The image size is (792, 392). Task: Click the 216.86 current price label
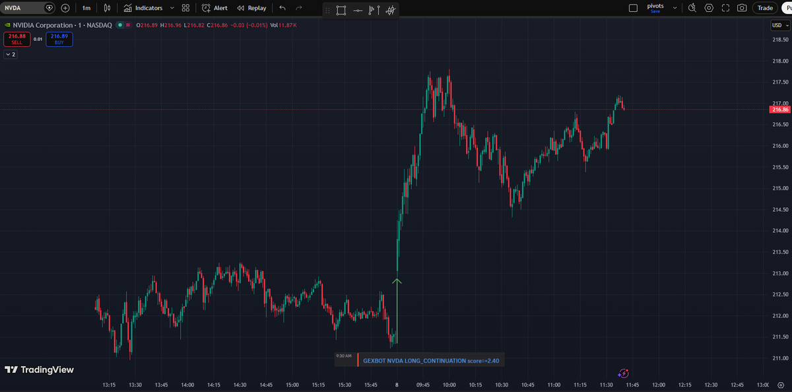click(779, 110)
